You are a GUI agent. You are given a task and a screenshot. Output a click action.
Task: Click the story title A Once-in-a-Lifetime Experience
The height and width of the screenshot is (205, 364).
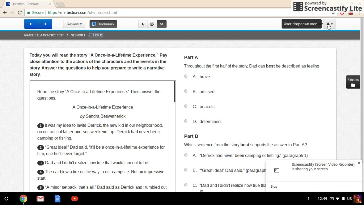click(103, 107)
